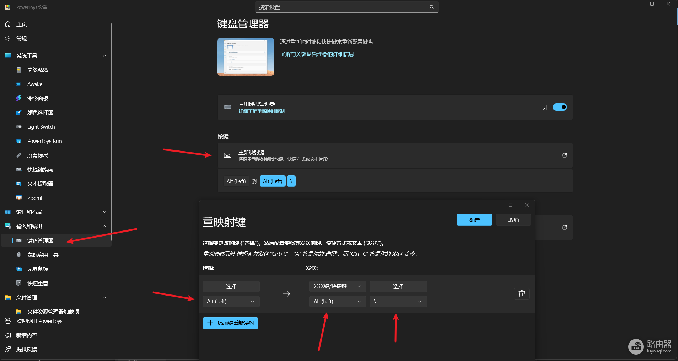
Task: Collapse the 系统工具 section
Action: click(x=105, y=55)
